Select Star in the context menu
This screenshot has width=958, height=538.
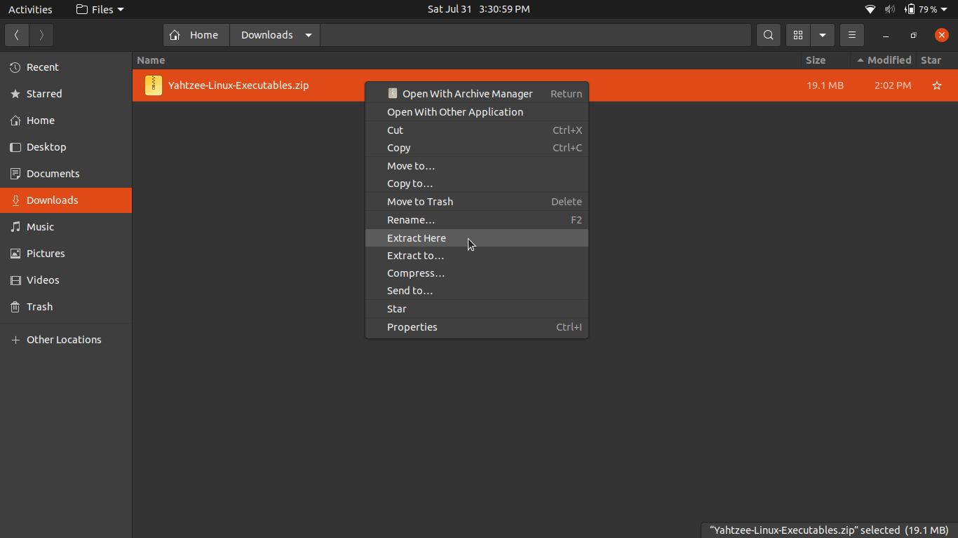(477, 309)
